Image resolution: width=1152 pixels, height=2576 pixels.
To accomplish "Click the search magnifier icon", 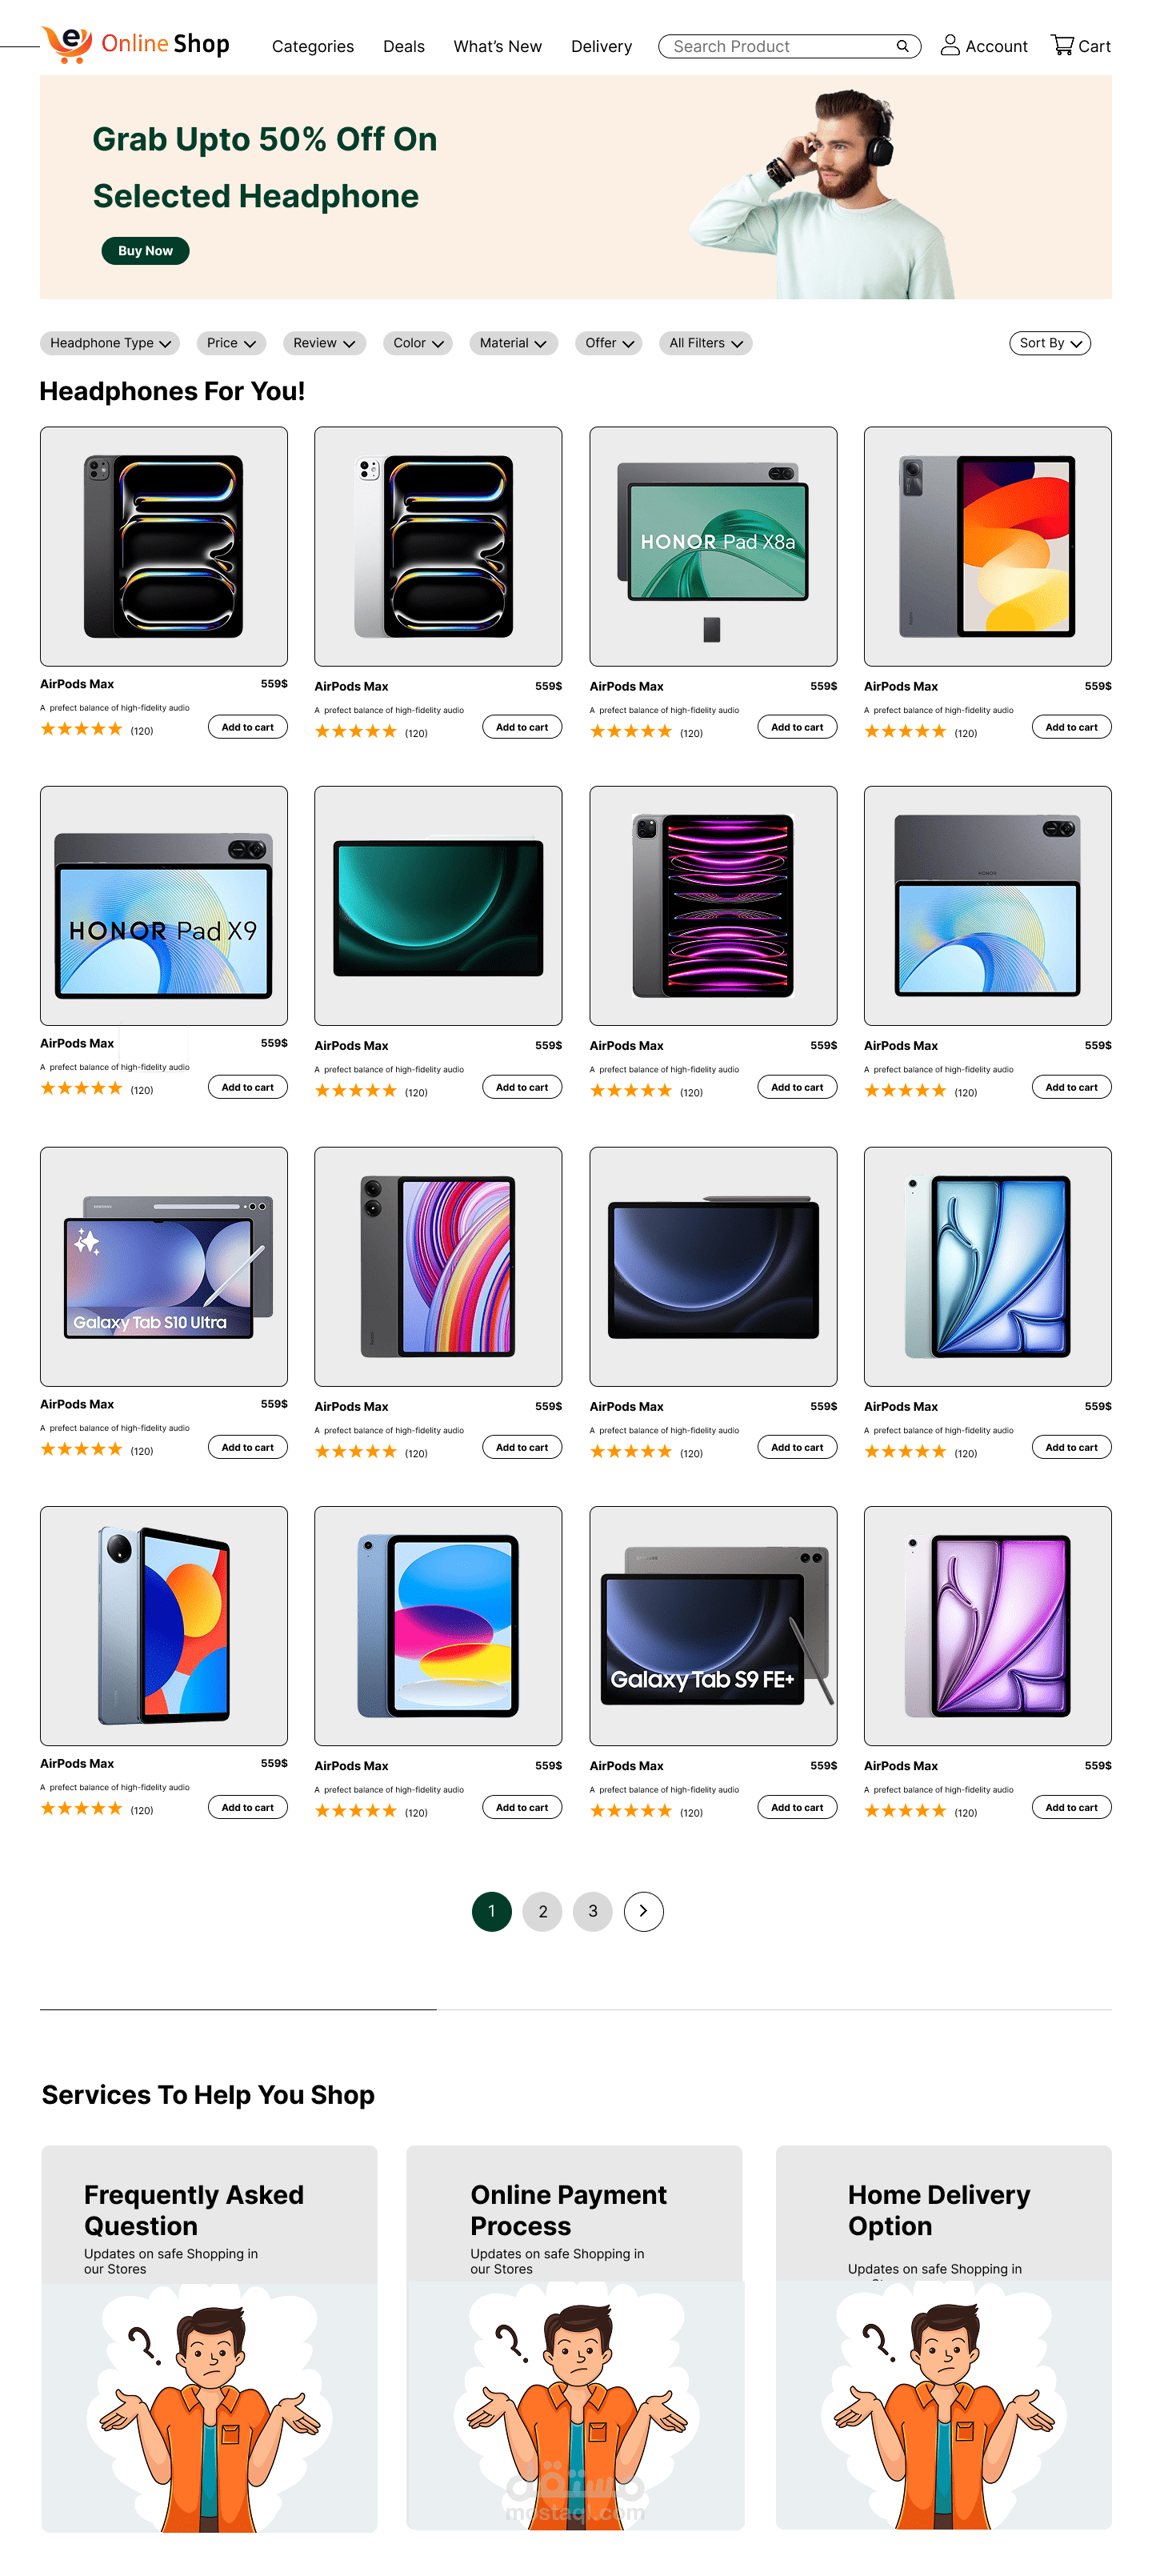I will (x=902, y=46).
